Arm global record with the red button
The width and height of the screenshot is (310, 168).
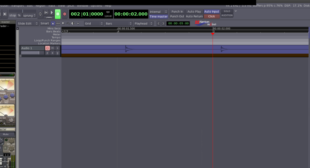tap(64, 14)
